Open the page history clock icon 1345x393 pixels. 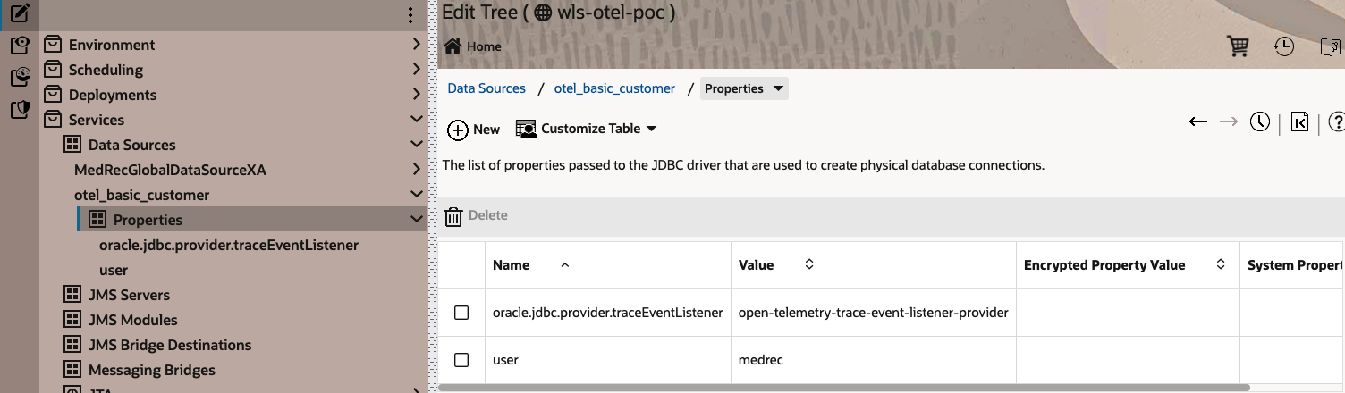click(1260, 121)
